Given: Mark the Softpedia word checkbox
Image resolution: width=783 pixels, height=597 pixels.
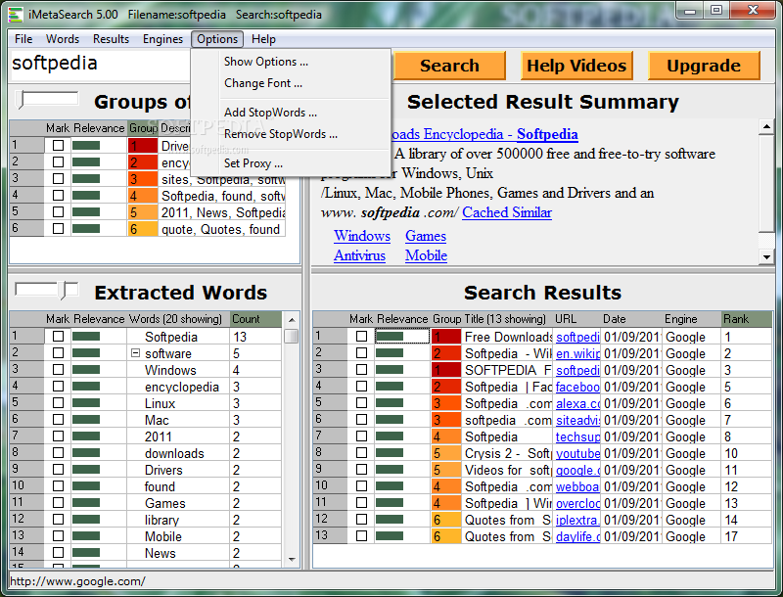Looking at the screenshot, I should pos(59,337).
